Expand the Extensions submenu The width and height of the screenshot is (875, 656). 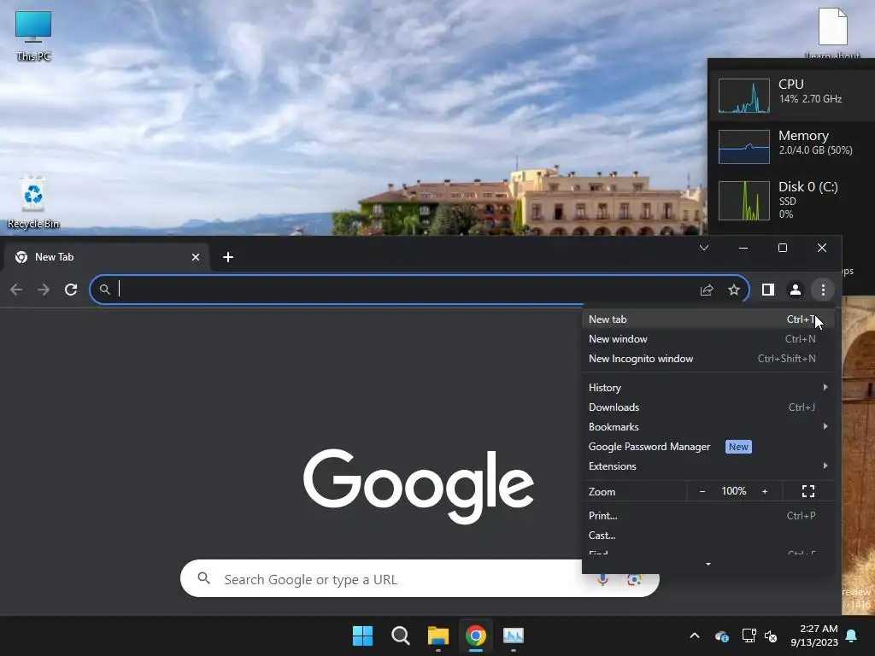click(708, 466)
